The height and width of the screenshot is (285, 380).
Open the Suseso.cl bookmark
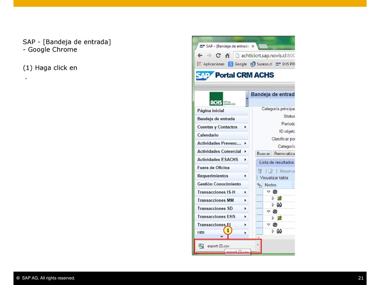[x=261, y=64]
